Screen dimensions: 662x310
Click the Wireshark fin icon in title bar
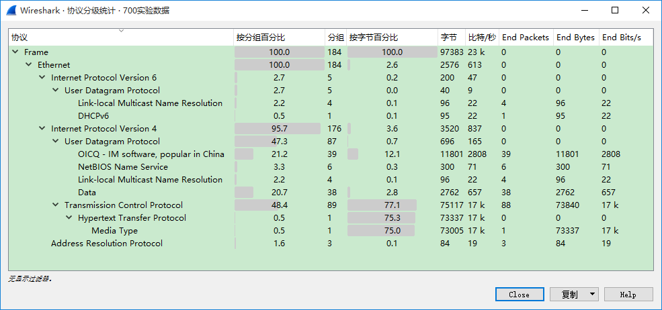click(11, 10)
